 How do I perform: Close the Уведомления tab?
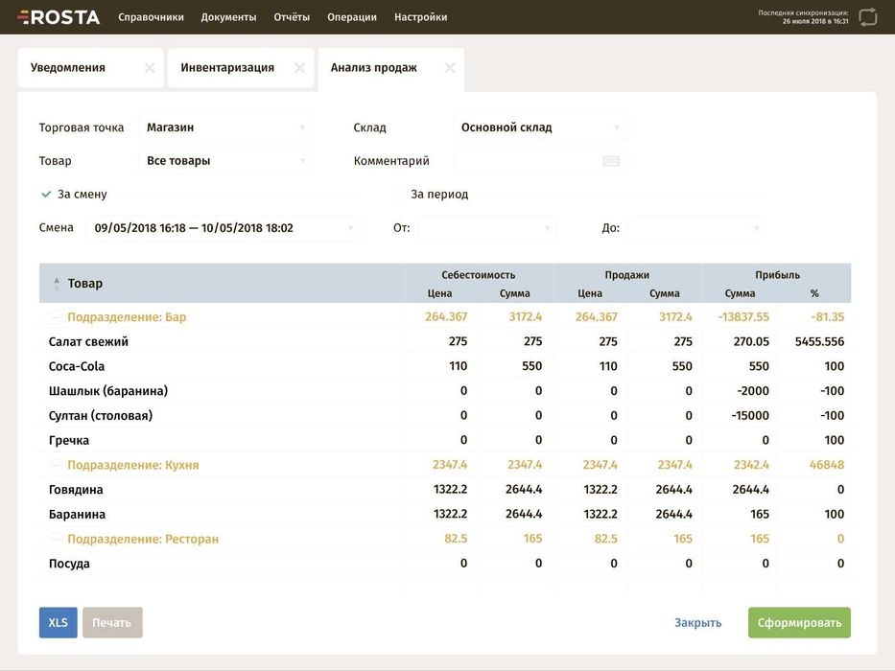tap(149, 68)
